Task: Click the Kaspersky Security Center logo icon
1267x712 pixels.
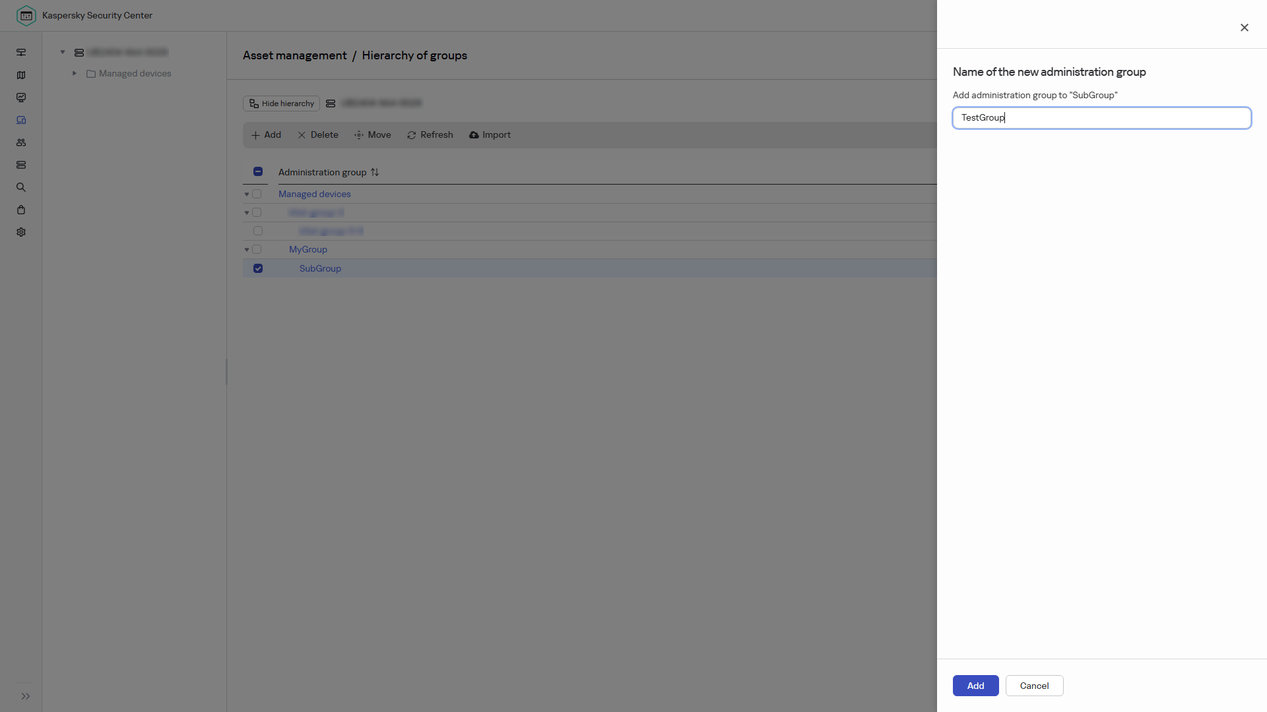Action: (x=26, y=15)
